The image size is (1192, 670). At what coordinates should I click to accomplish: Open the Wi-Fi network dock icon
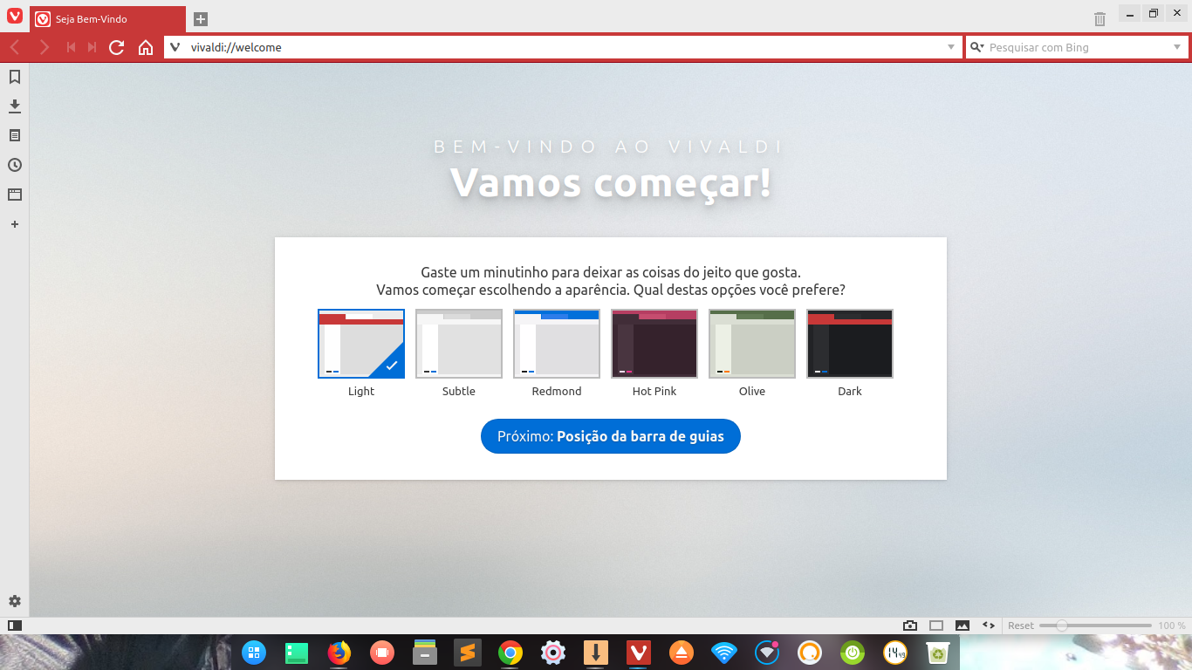(724, 653)
